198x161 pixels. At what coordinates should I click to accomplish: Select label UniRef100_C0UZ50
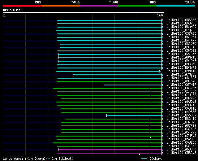point(181,143)
